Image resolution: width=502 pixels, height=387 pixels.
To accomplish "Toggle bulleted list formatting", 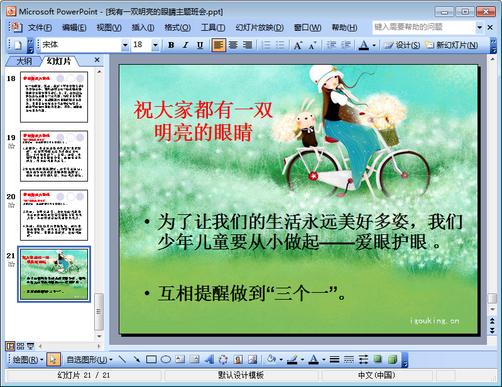I will [x=280, y=45].
